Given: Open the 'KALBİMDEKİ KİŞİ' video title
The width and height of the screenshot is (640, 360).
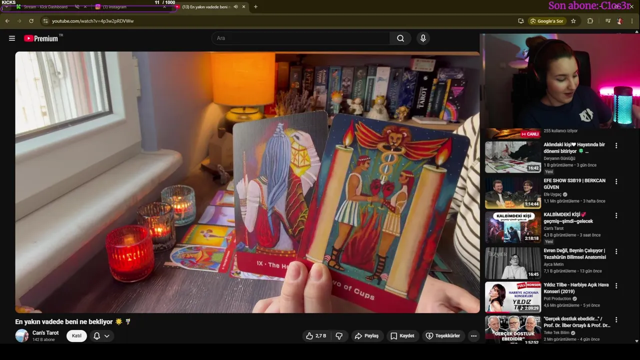Looking at the screenshot, I should (568, 218).
